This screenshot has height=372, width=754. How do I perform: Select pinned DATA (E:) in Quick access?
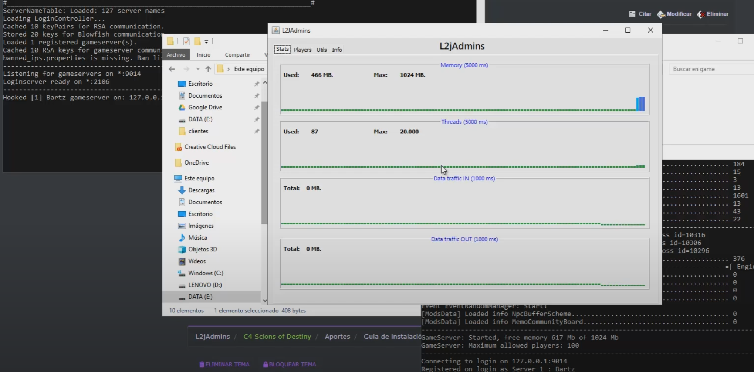pyautogui.click(x=200, y=119)
